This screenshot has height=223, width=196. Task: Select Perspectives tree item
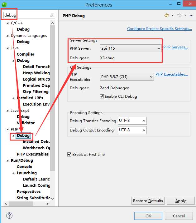point(29,192)
